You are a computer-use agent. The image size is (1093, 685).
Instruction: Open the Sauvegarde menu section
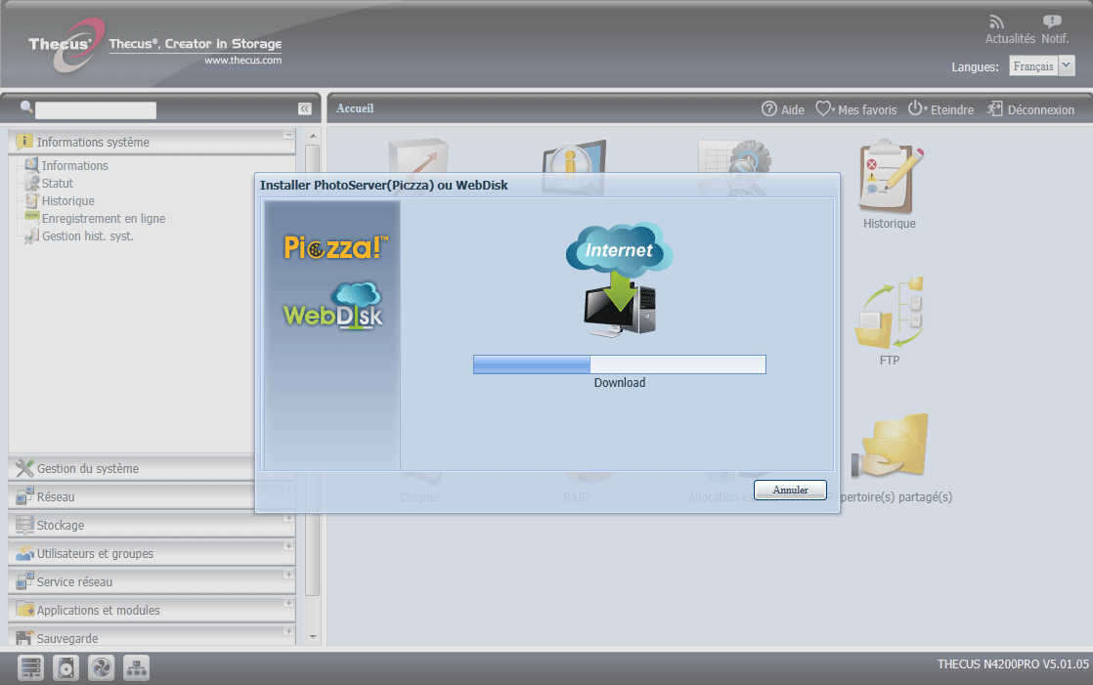pyautogui.click(x=152, y=637)
